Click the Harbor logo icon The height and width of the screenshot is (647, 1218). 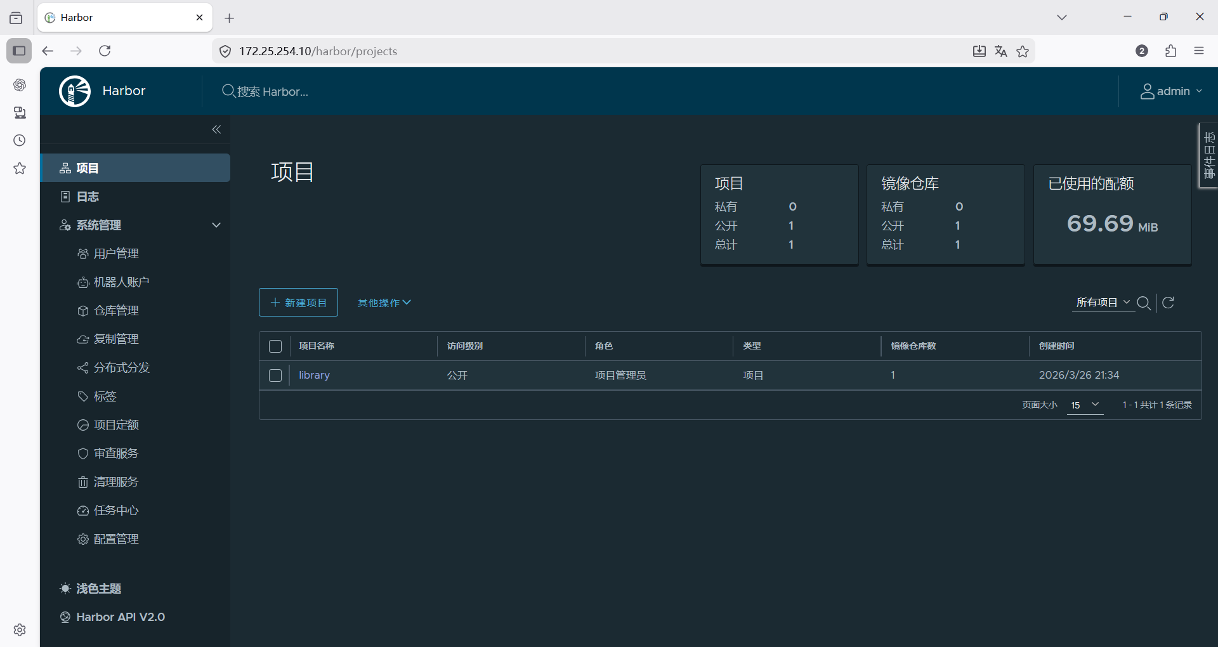click(75, 91)
